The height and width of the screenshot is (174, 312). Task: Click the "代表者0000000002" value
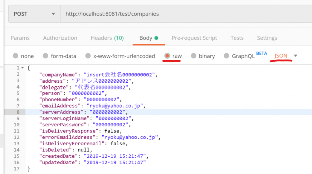coord(101,88)
